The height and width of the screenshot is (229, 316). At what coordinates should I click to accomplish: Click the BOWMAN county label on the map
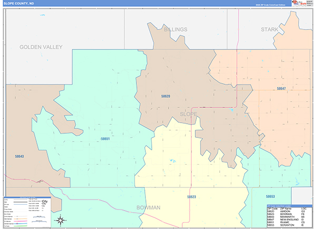coord(149,207)
